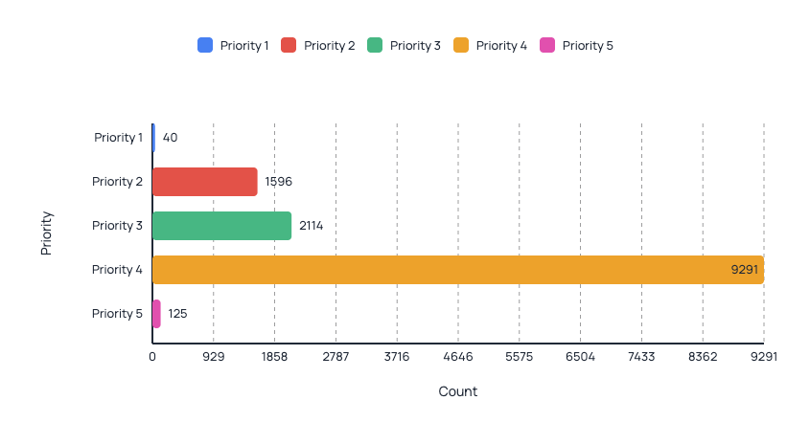810x422 pixels.
Task: Click the Priority 4 y-axis category label
Action: point(117,269)
